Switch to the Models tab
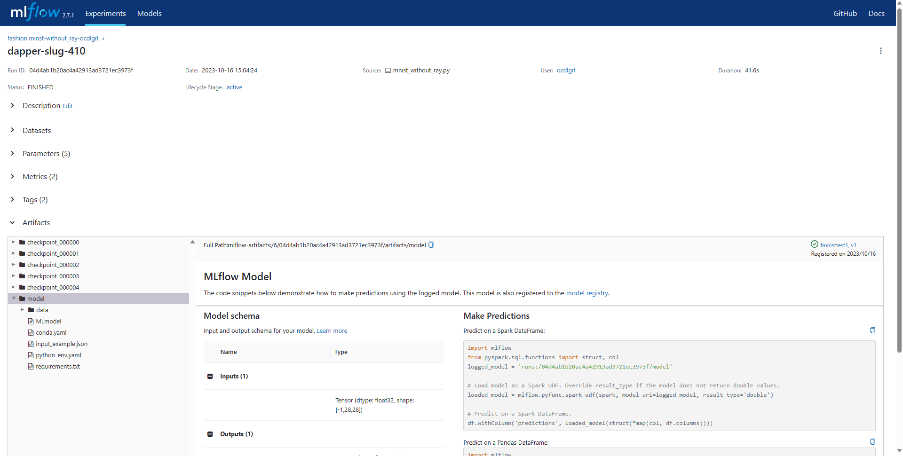This screenshot has width=903, height=456. click(149, 14)
